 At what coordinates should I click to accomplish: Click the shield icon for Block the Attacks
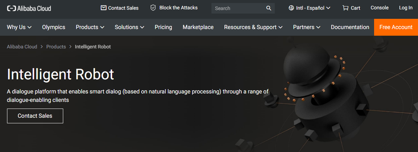coord(153,8)
